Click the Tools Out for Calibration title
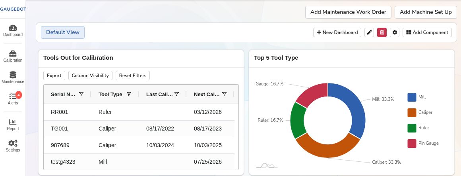Image resolution: width=461 pixels, height=176 pixels. (x=78, y=58)
